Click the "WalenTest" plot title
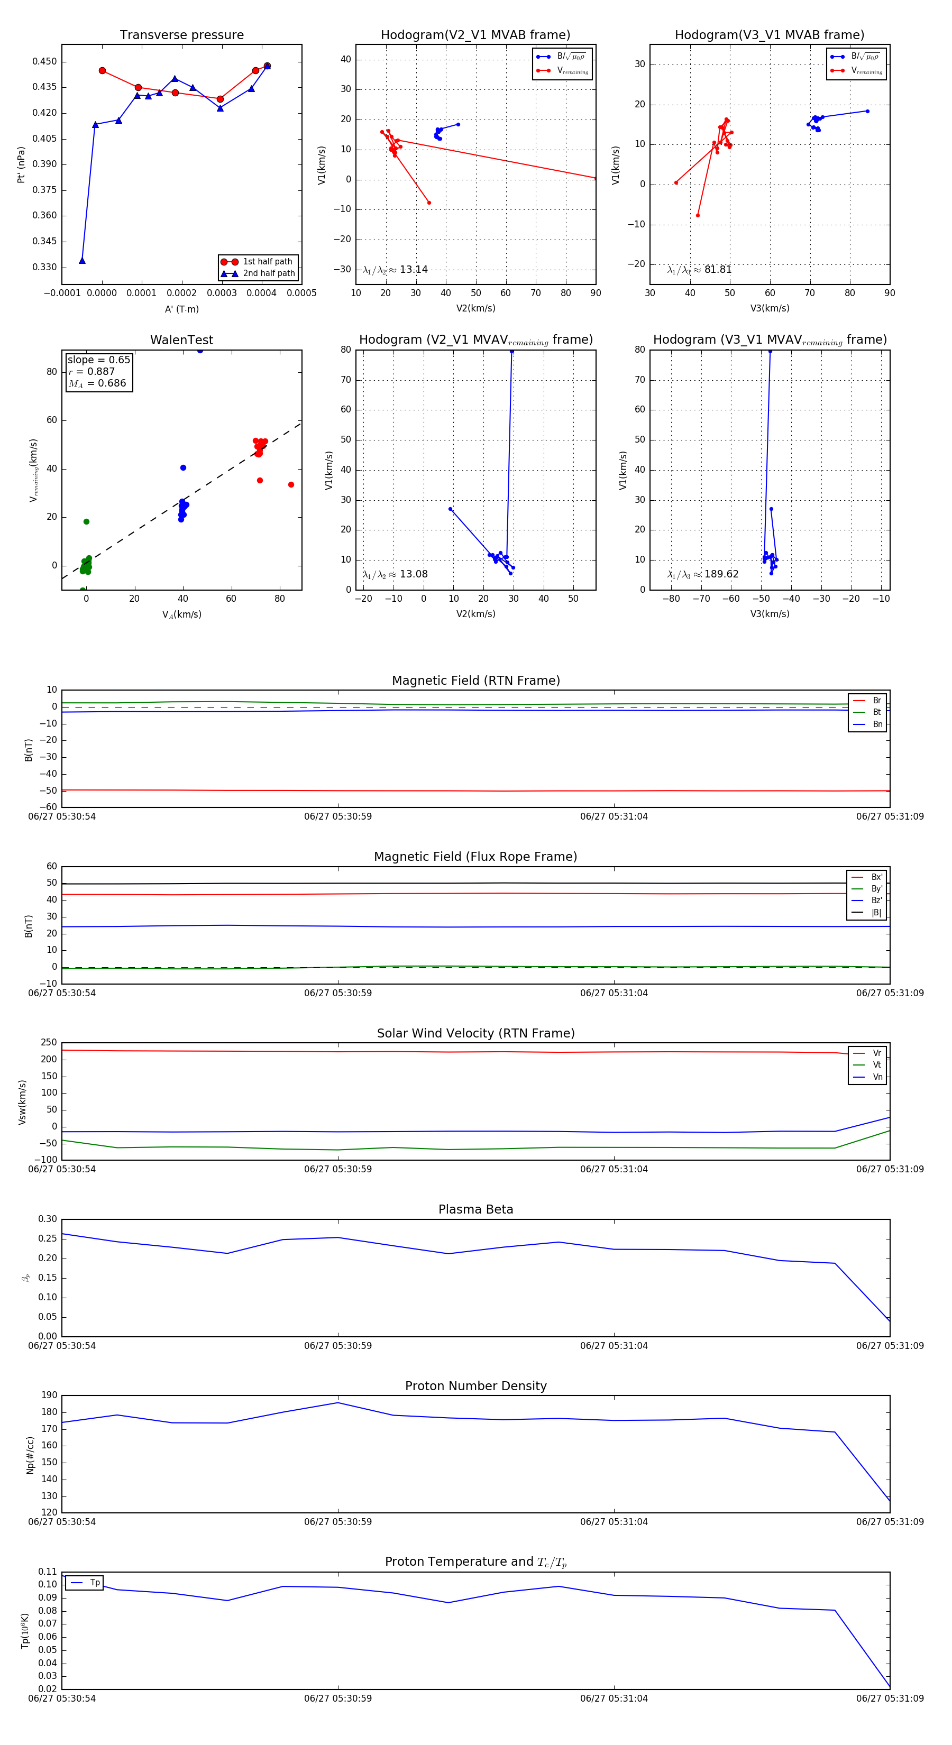This screenshot has height=1745, width=952. [181, 340]
